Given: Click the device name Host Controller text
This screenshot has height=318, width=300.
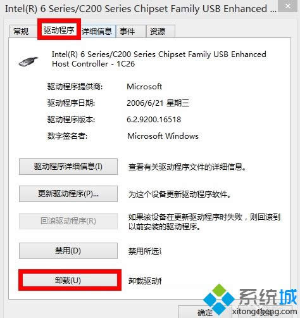Looking at the screenshot, I should point(80,64).
